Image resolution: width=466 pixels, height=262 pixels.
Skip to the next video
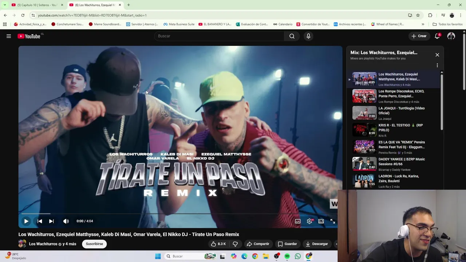[x=51, y=221]
